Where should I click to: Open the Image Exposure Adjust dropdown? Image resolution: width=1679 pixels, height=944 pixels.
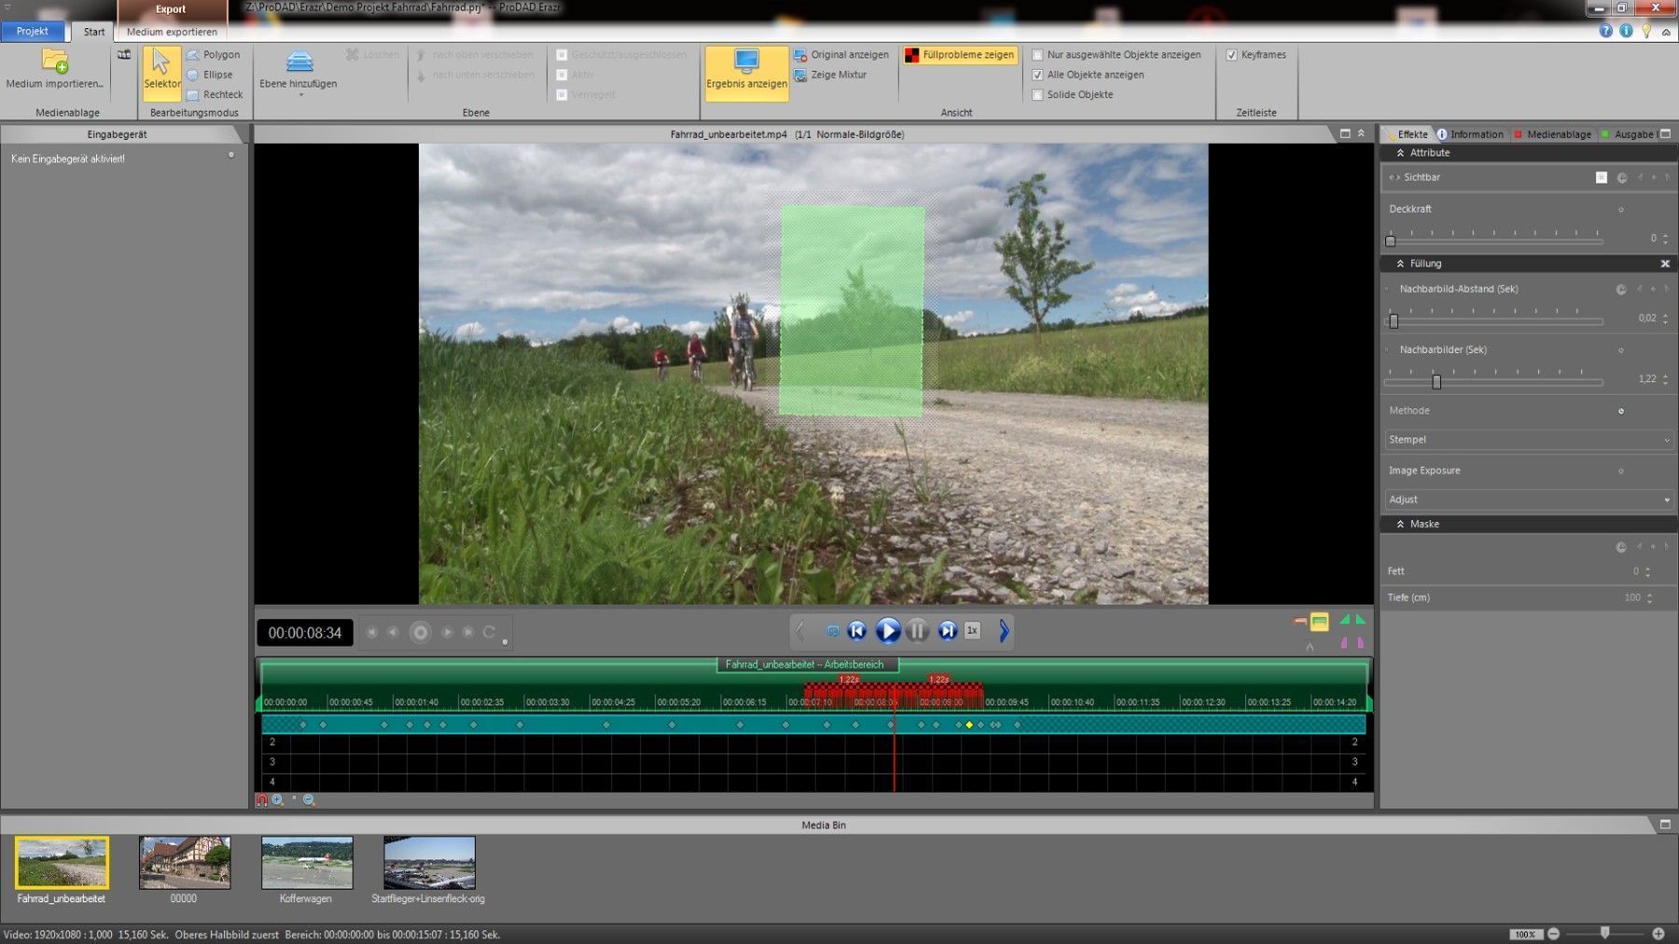pos(1528,499)
